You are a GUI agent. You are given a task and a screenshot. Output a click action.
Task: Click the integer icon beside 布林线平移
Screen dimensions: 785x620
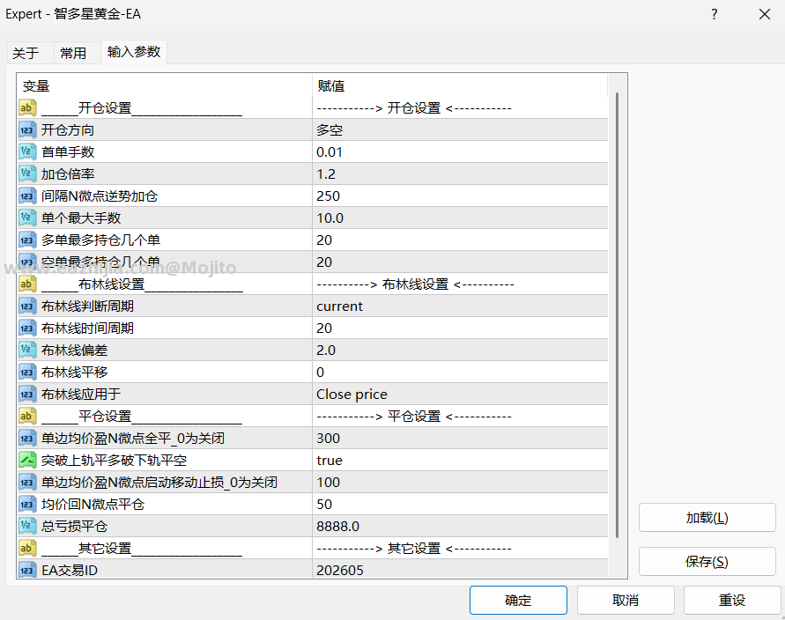click(27, 373)
